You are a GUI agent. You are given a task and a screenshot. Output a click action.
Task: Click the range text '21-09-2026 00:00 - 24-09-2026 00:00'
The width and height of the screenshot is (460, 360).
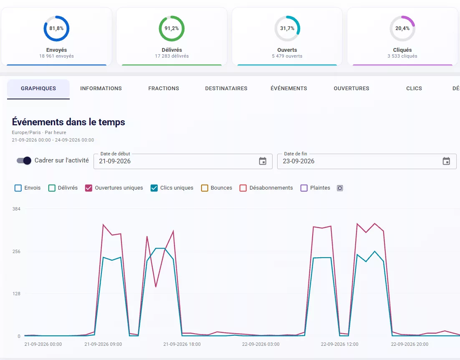point(53,140)
